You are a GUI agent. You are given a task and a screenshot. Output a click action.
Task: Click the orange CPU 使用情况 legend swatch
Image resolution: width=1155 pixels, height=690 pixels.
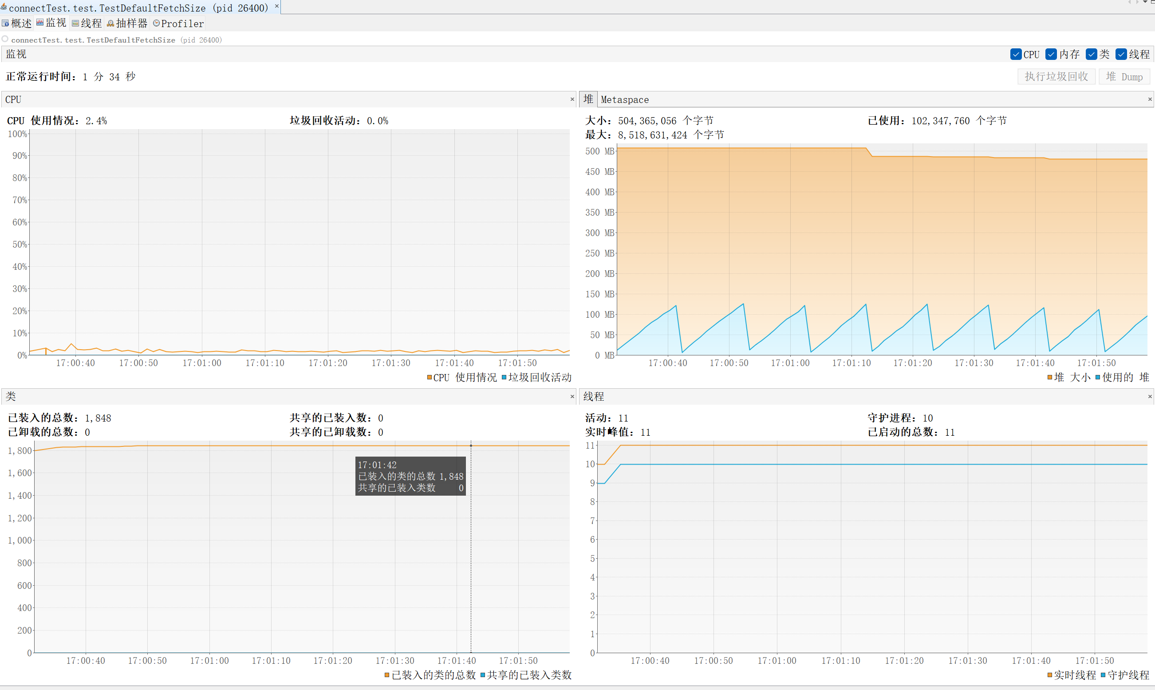coord(429,377)
